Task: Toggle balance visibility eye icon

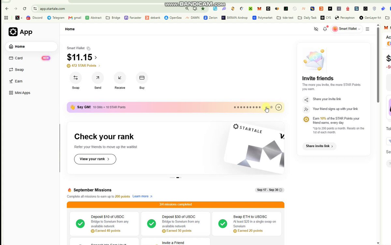Action: coord(316,29)
